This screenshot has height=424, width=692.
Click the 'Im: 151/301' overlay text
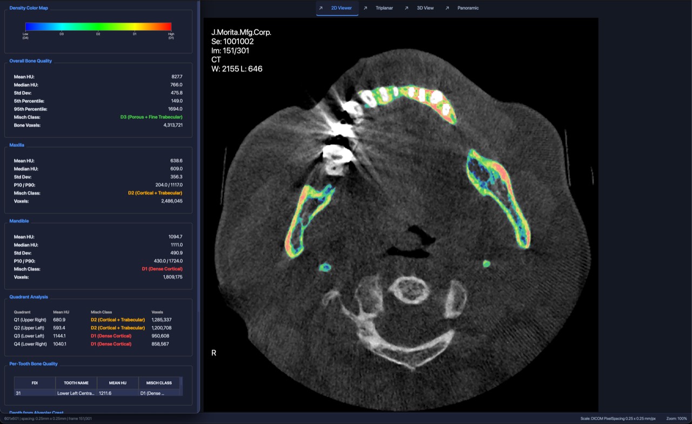pyautogui.click(x=230, y=51)
